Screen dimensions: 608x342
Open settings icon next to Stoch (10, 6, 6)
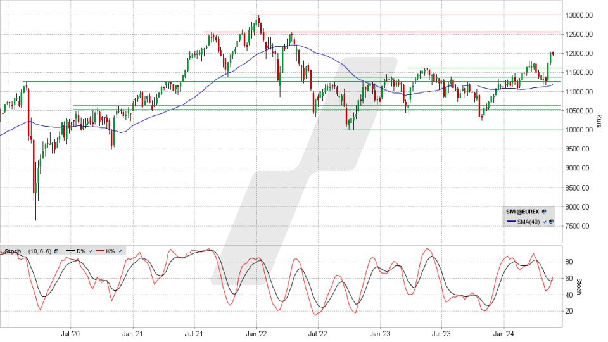[x=56, y=251]
